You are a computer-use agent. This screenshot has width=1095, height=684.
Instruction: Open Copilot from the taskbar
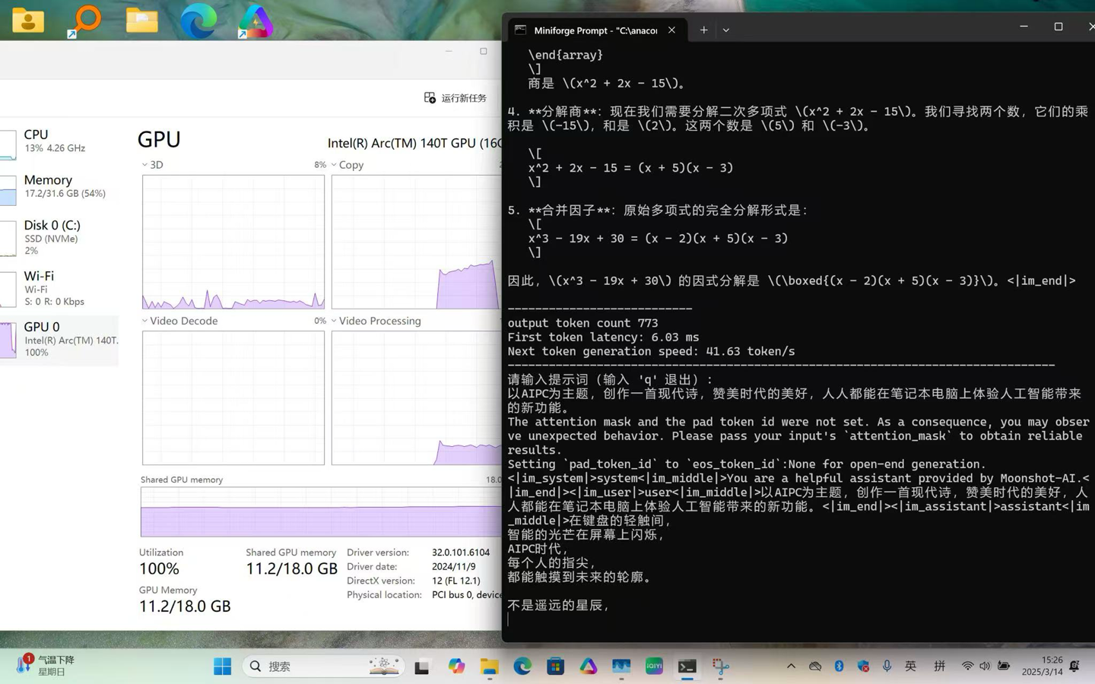coord(456,667)
